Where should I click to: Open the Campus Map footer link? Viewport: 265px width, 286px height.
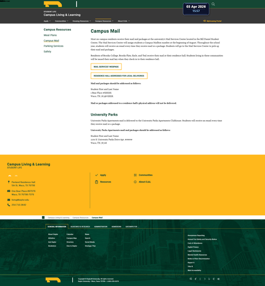tap(72, 238)
